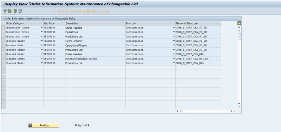The width and height of the screenshot is (281, 132).
Task: Click Production List cell in Process Order row
Action: (95, 50)
